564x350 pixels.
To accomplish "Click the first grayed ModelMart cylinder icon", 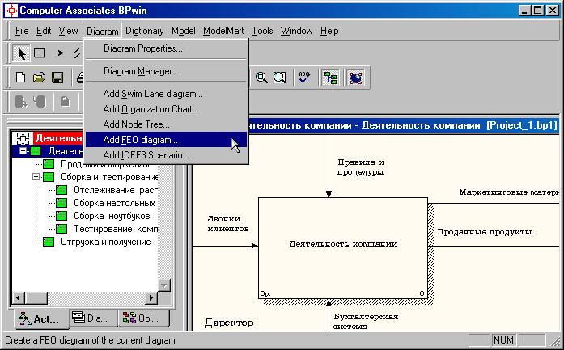I will 21,102.
